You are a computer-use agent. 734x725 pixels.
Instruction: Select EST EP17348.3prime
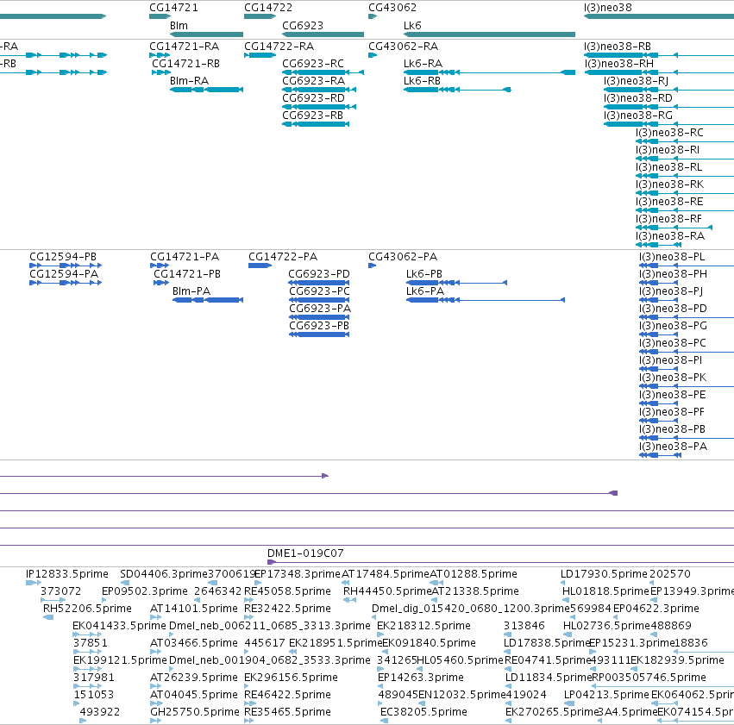pyautogui.click(x=298, y=574)
